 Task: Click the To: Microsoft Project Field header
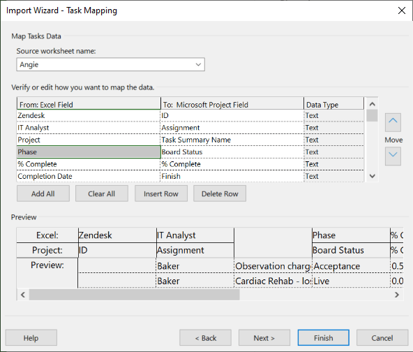[x=232, y=104]
